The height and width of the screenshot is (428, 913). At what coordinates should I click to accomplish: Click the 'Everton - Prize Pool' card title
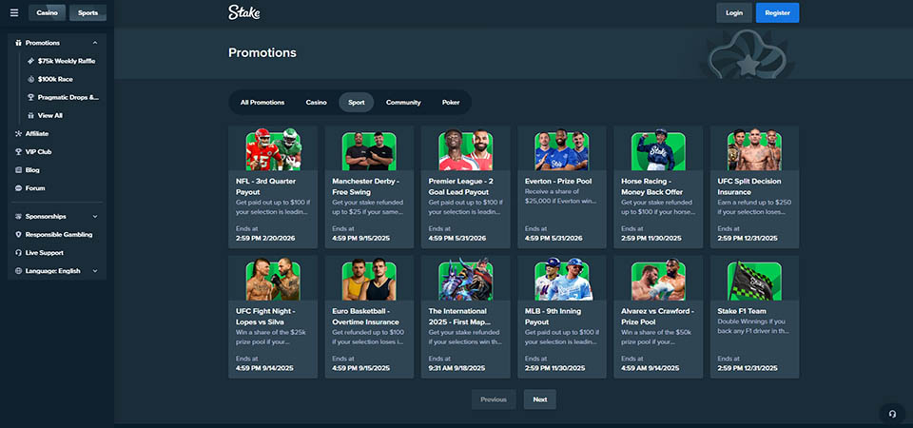point(558,181)
